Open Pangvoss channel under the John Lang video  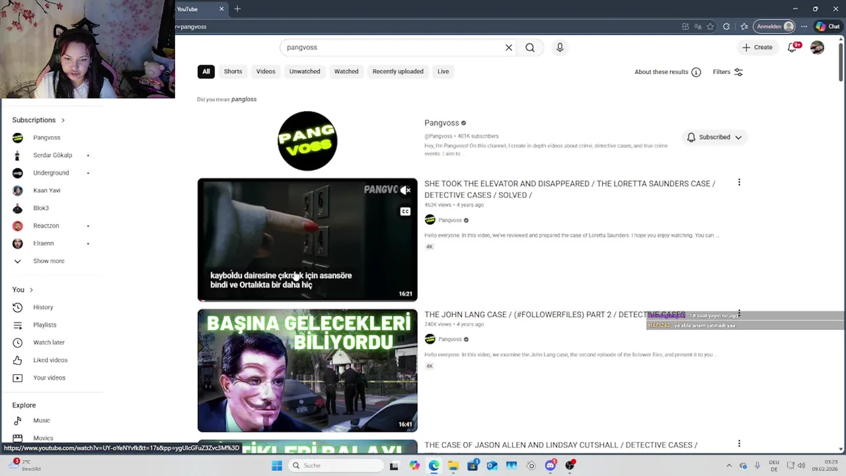(450, 339)
